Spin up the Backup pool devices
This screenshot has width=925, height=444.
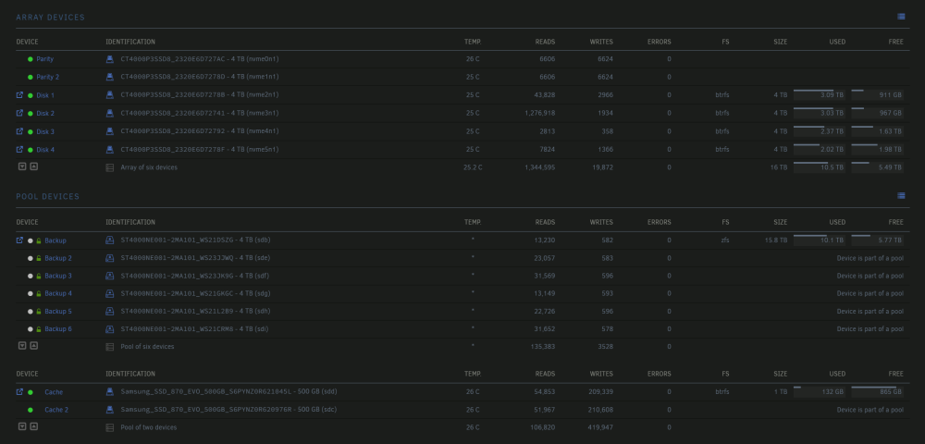pyautogui.click(x=33, y=346)
